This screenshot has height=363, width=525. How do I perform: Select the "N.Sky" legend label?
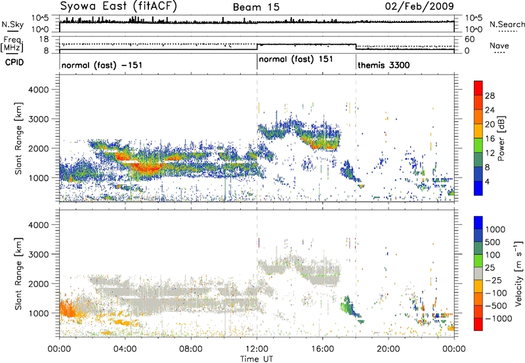pyautogui.click(x=12, y=25)
